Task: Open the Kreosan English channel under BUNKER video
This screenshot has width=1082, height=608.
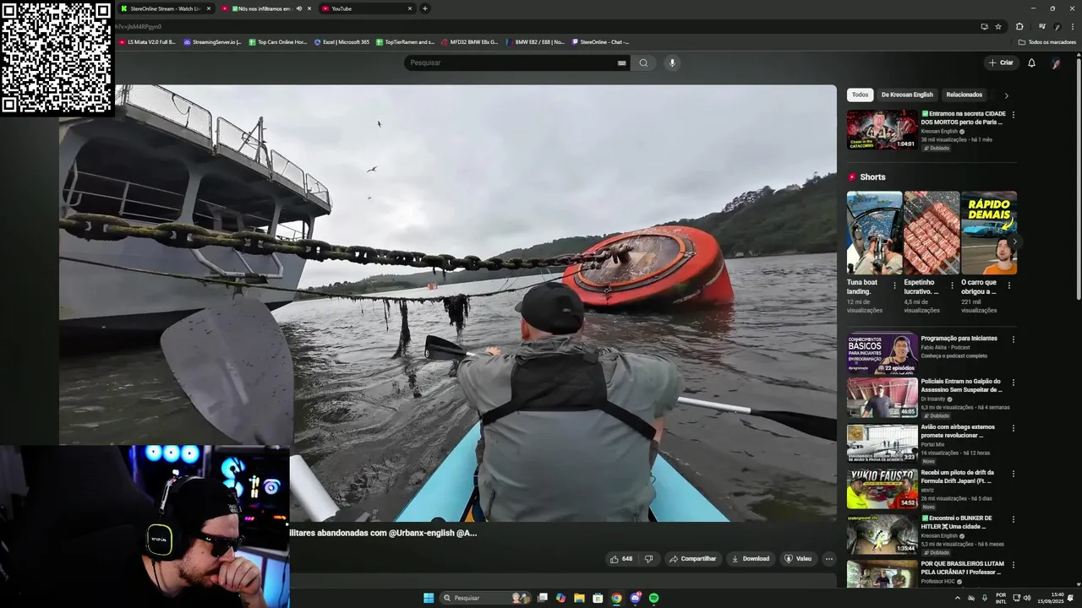Action: pos(939,535)
